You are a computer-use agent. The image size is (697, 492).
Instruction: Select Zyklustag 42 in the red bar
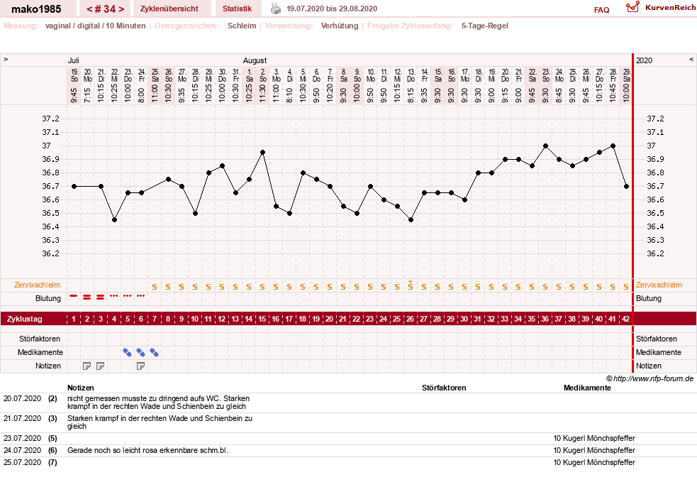pos(626,319)
